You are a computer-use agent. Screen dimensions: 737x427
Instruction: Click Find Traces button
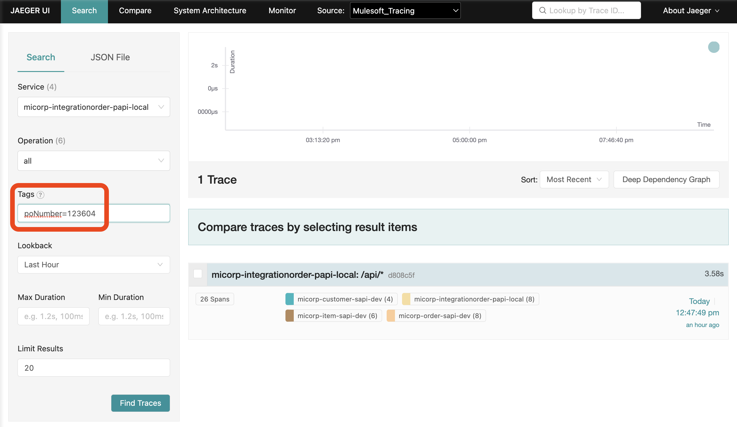point(140,402)
